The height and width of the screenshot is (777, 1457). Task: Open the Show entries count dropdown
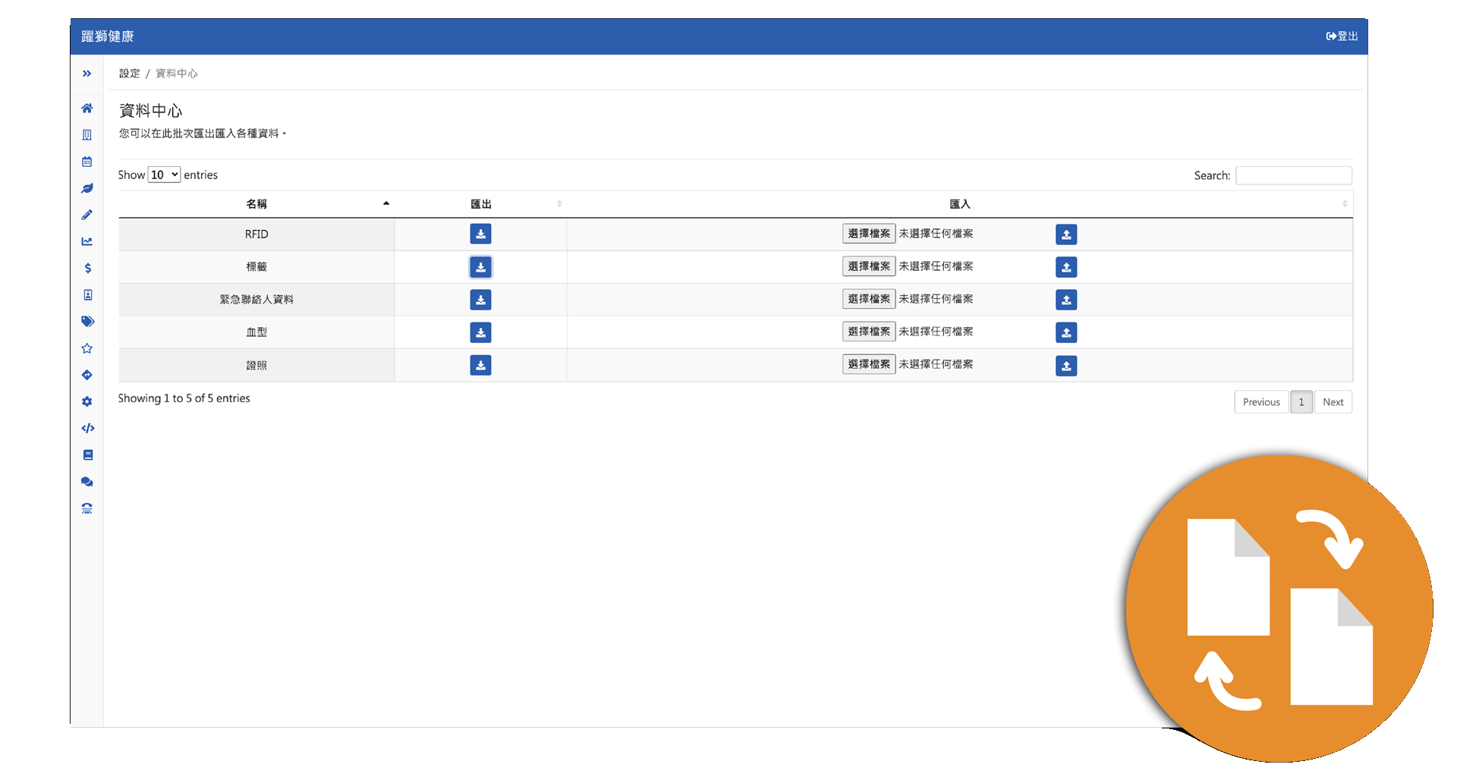point(164,175)
